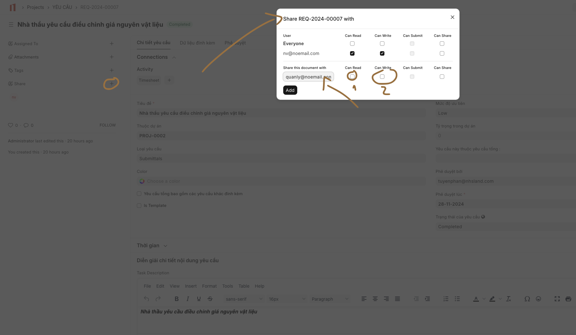Viewport: 576px width, 335px height.
Task: Click the Choose a color field
Action: [281, 181]
